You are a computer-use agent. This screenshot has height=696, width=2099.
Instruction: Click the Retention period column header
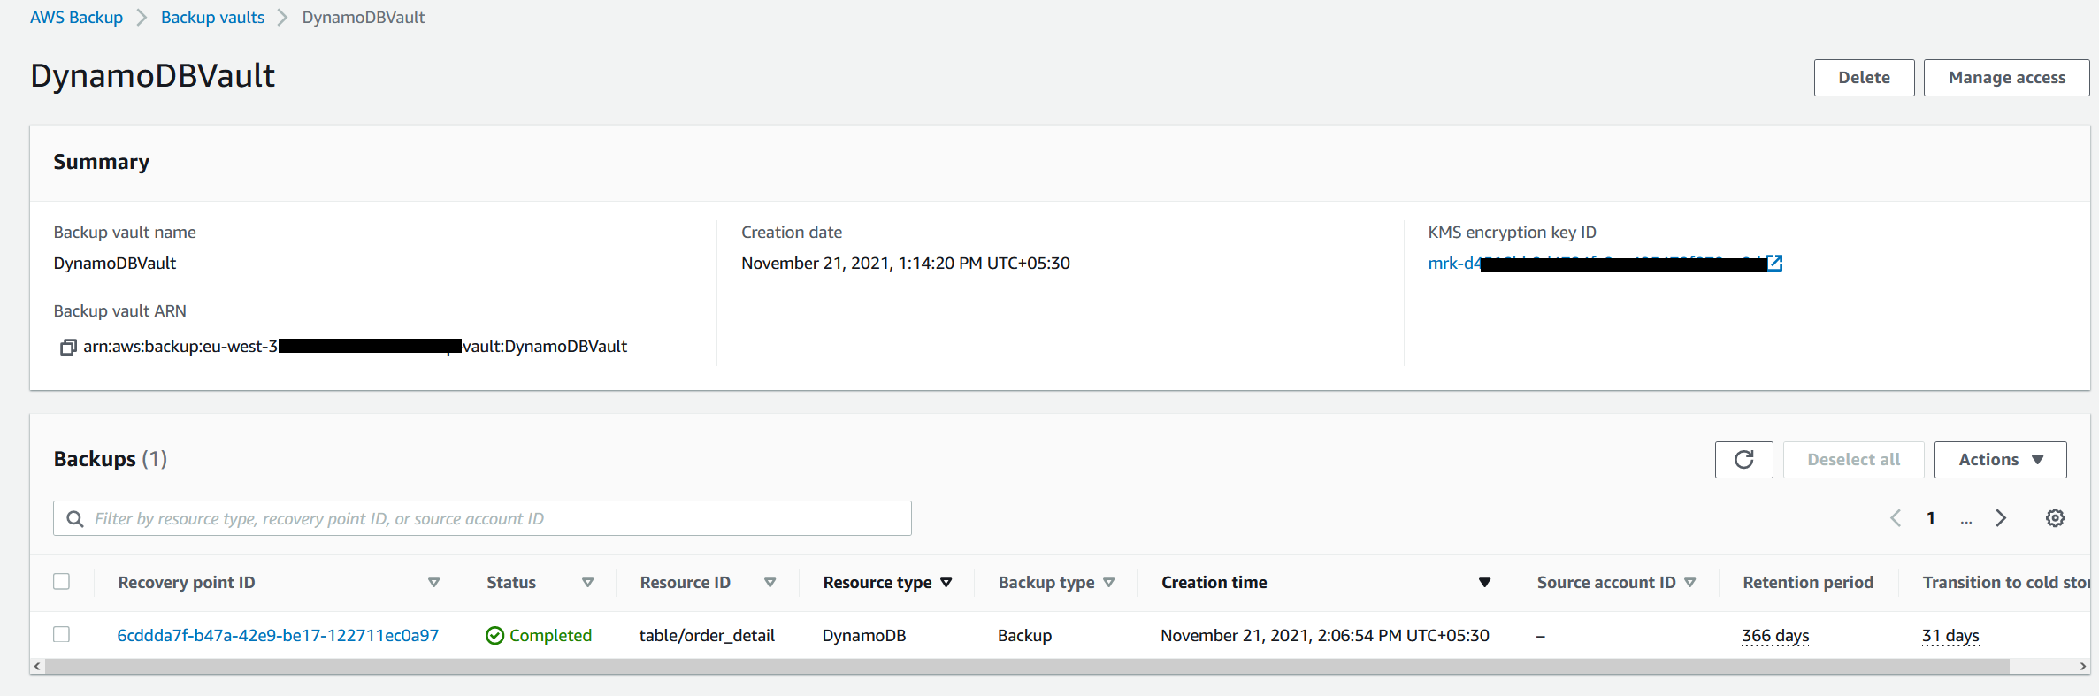click(1808, 583)
